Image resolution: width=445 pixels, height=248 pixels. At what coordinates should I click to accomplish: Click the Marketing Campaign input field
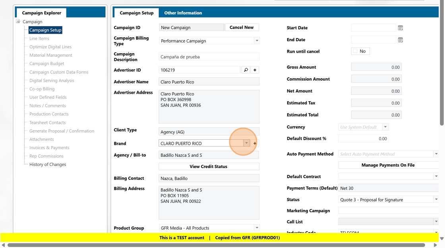point(389,211)
